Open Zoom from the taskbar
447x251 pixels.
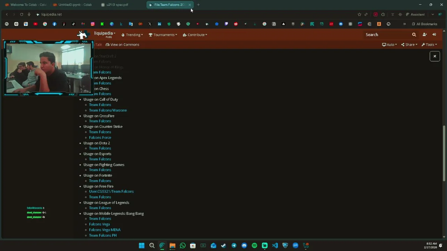point(295,245)
